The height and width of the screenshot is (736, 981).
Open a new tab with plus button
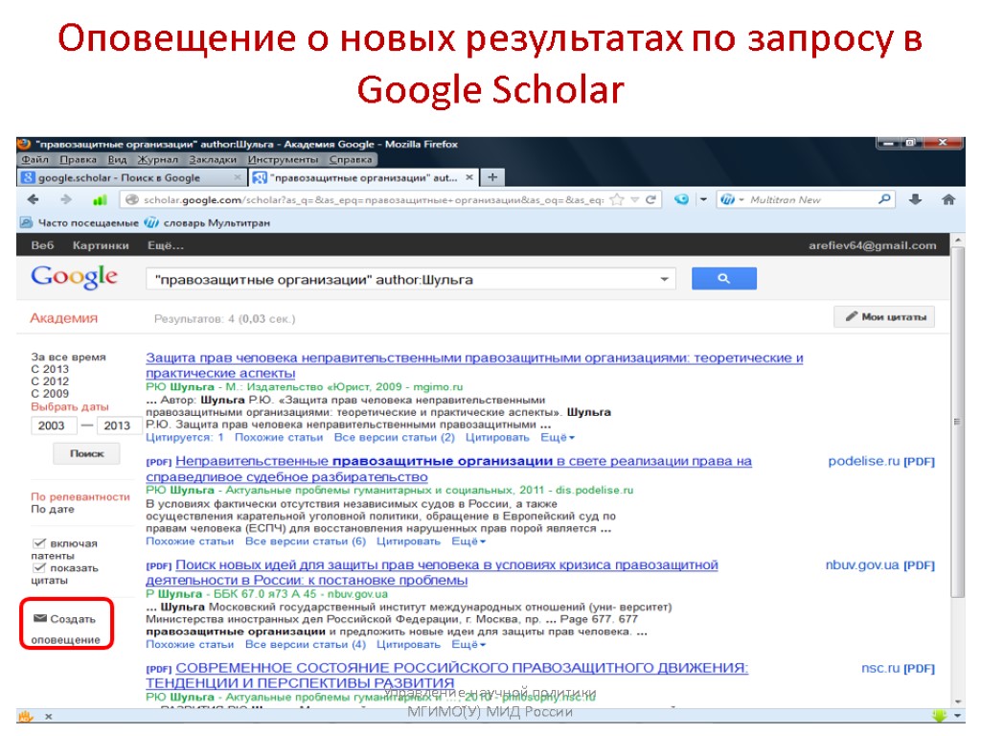click(x=492, y=177)
